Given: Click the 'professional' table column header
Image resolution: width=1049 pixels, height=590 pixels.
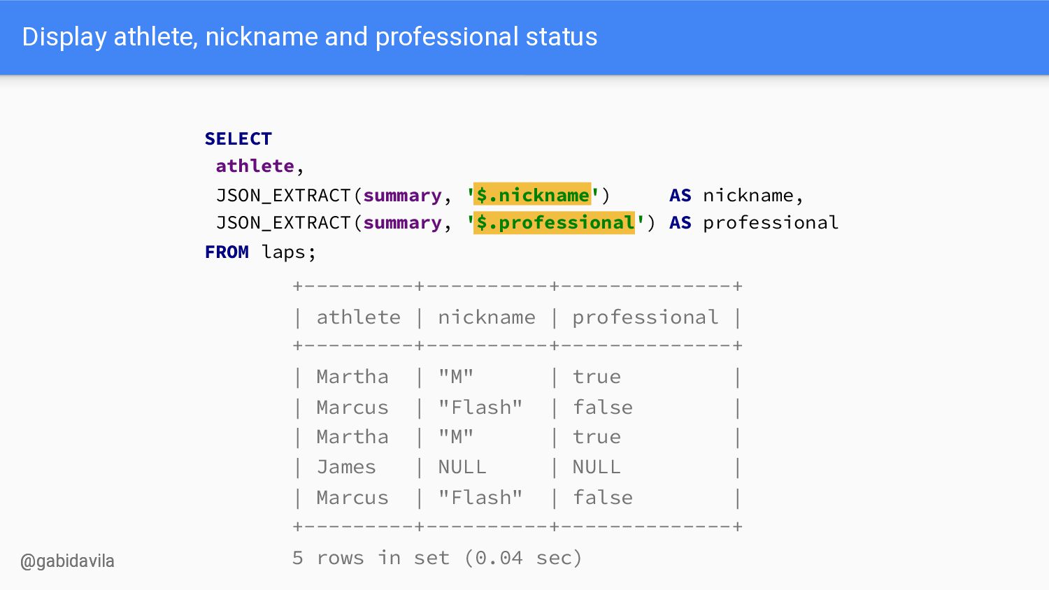Looking at the screenshot, I should point(645,318).
